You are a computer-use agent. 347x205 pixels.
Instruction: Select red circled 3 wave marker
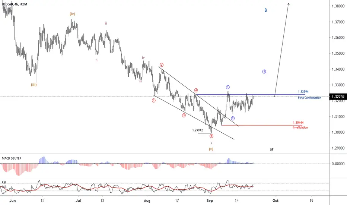184,115
